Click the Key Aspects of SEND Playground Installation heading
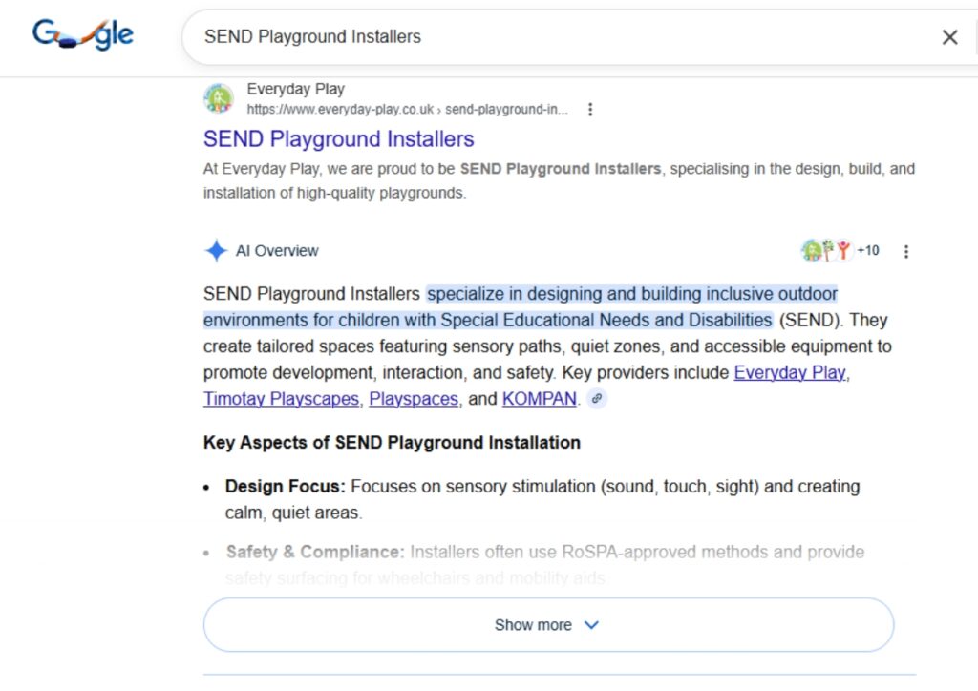This screenshot has width=978, height=691. pyautogui.click(x=392, y=443)
